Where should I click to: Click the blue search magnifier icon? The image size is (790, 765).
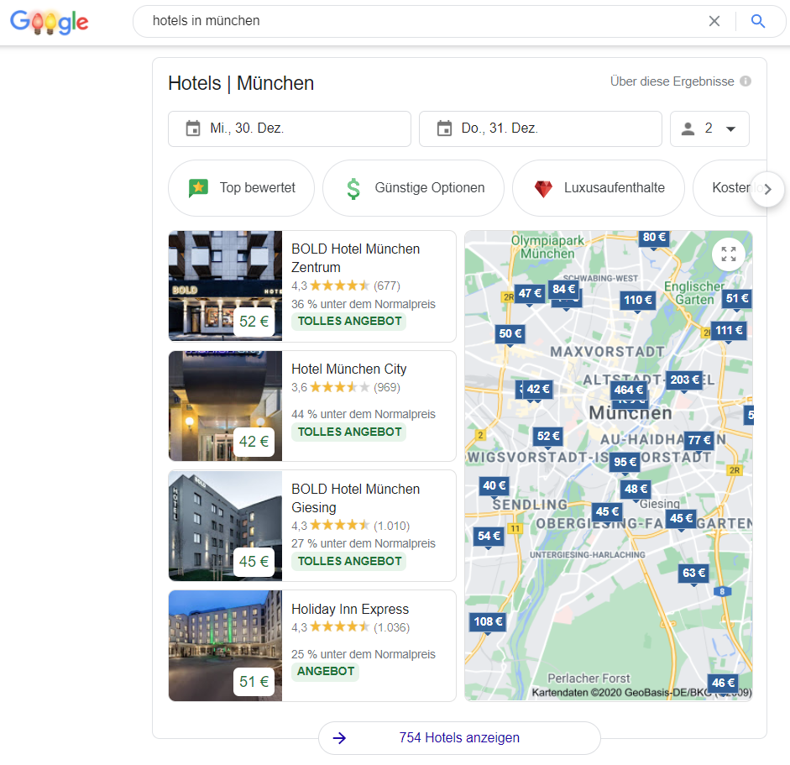(x=758, y=21)
